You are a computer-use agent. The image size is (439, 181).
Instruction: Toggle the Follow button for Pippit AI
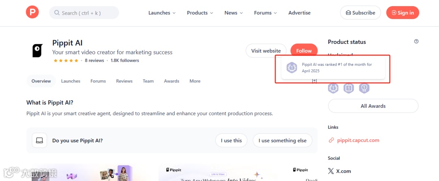pyautogui.click(x=304, y=51)
